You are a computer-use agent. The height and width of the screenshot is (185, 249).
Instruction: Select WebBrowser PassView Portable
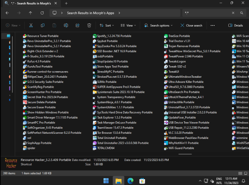pyautogui.click(x=186, y=138)
